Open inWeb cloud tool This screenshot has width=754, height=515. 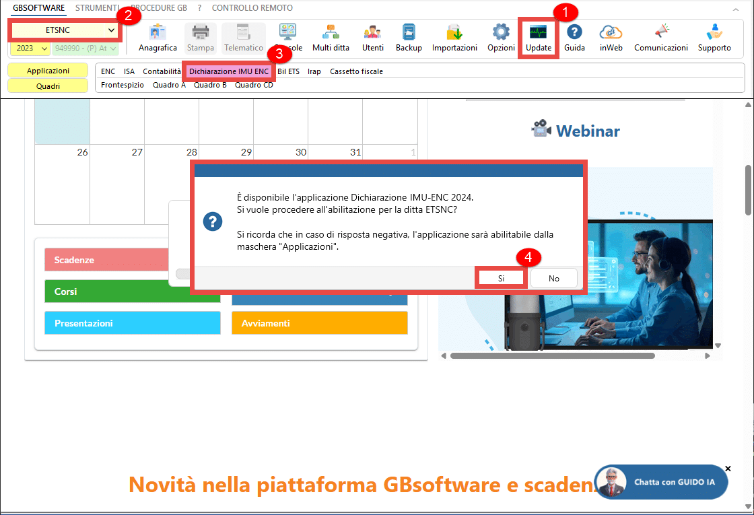(x=611, y=38)
